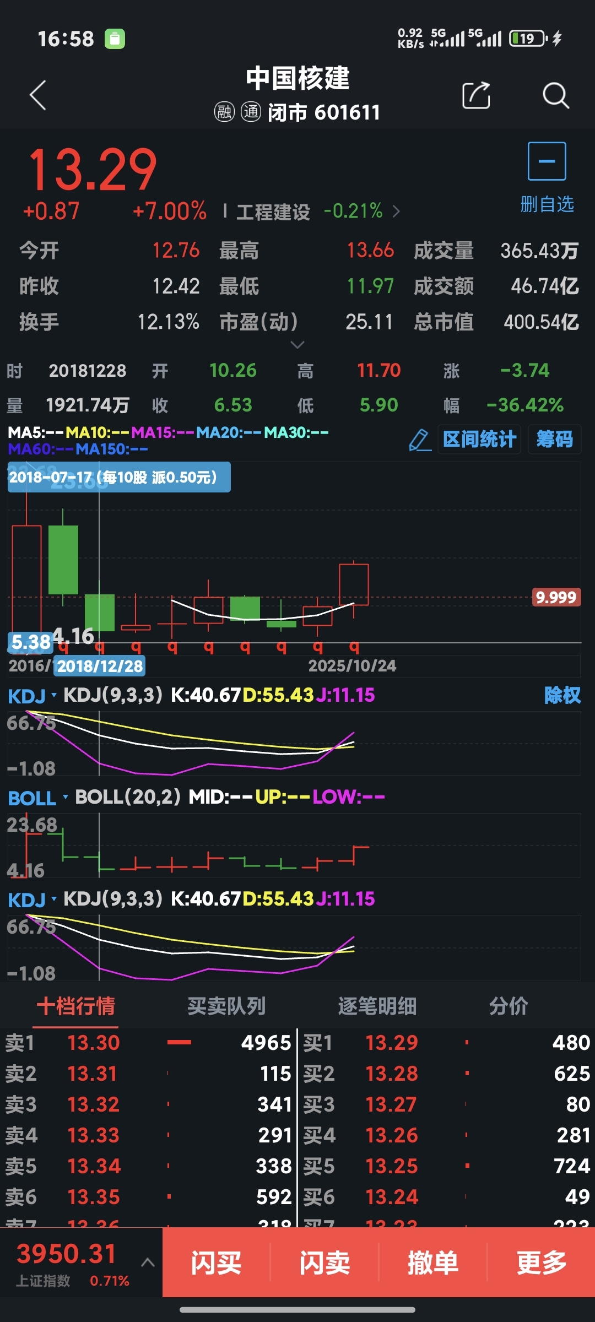Tap 成交量 365.43万 value
This screenshot has width=595, height=1322.
point(539,251)
